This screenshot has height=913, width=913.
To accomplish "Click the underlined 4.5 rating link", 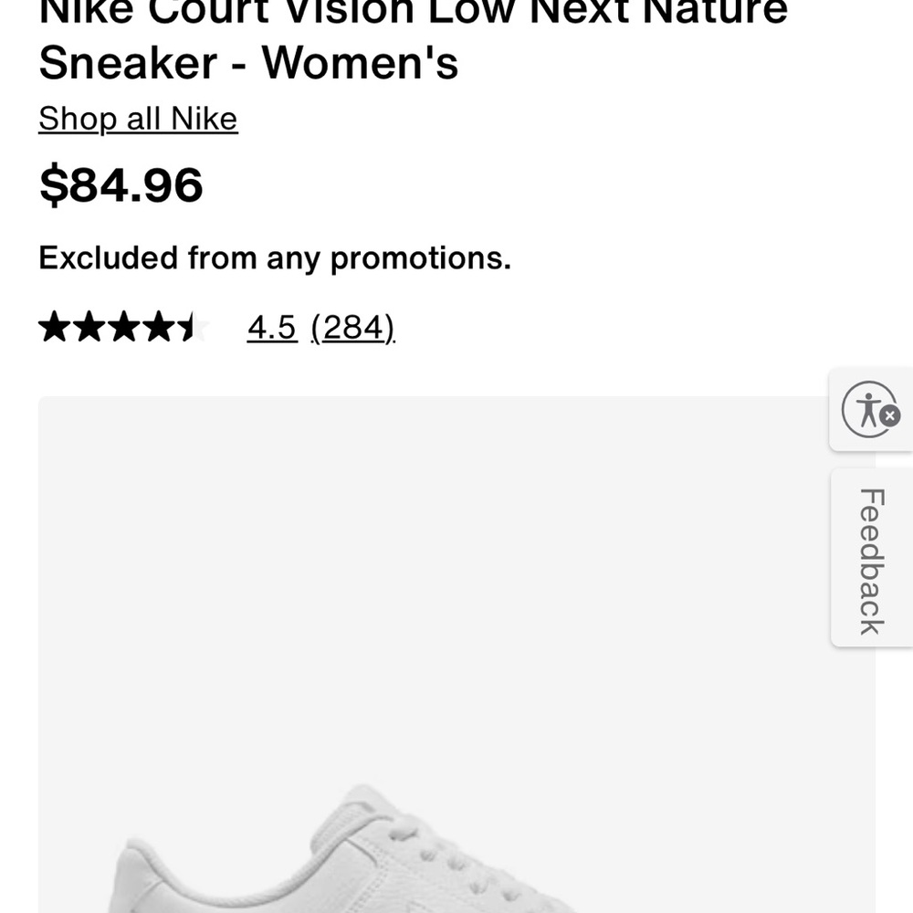I will point(270,327).
